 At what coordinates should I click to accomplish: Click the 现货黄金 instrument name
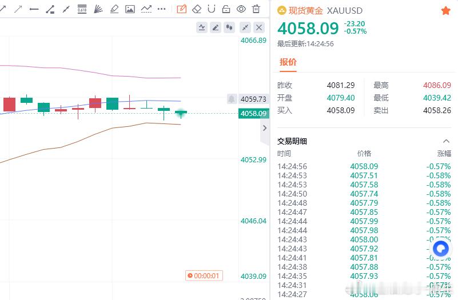[306, 11]
